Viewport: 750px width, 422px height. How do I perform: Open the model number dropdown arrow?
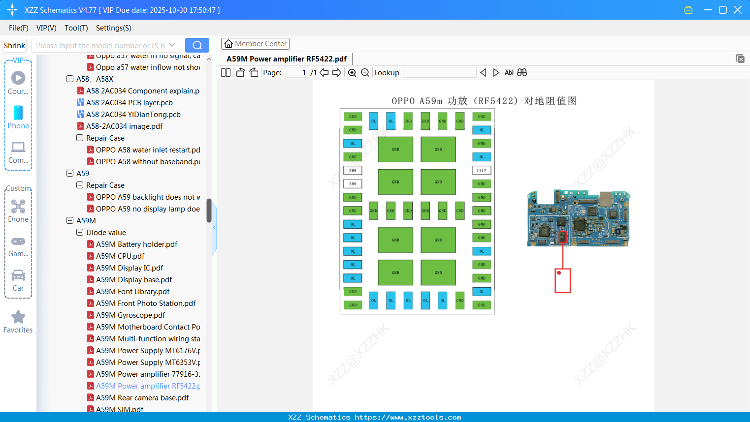click(172, 45)
